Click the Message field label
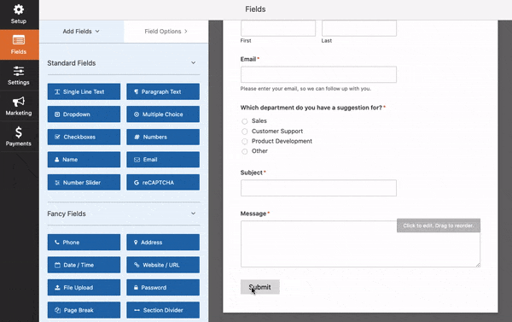The width and height of the screenshot is (512, 322). click(x=253, y=214)
